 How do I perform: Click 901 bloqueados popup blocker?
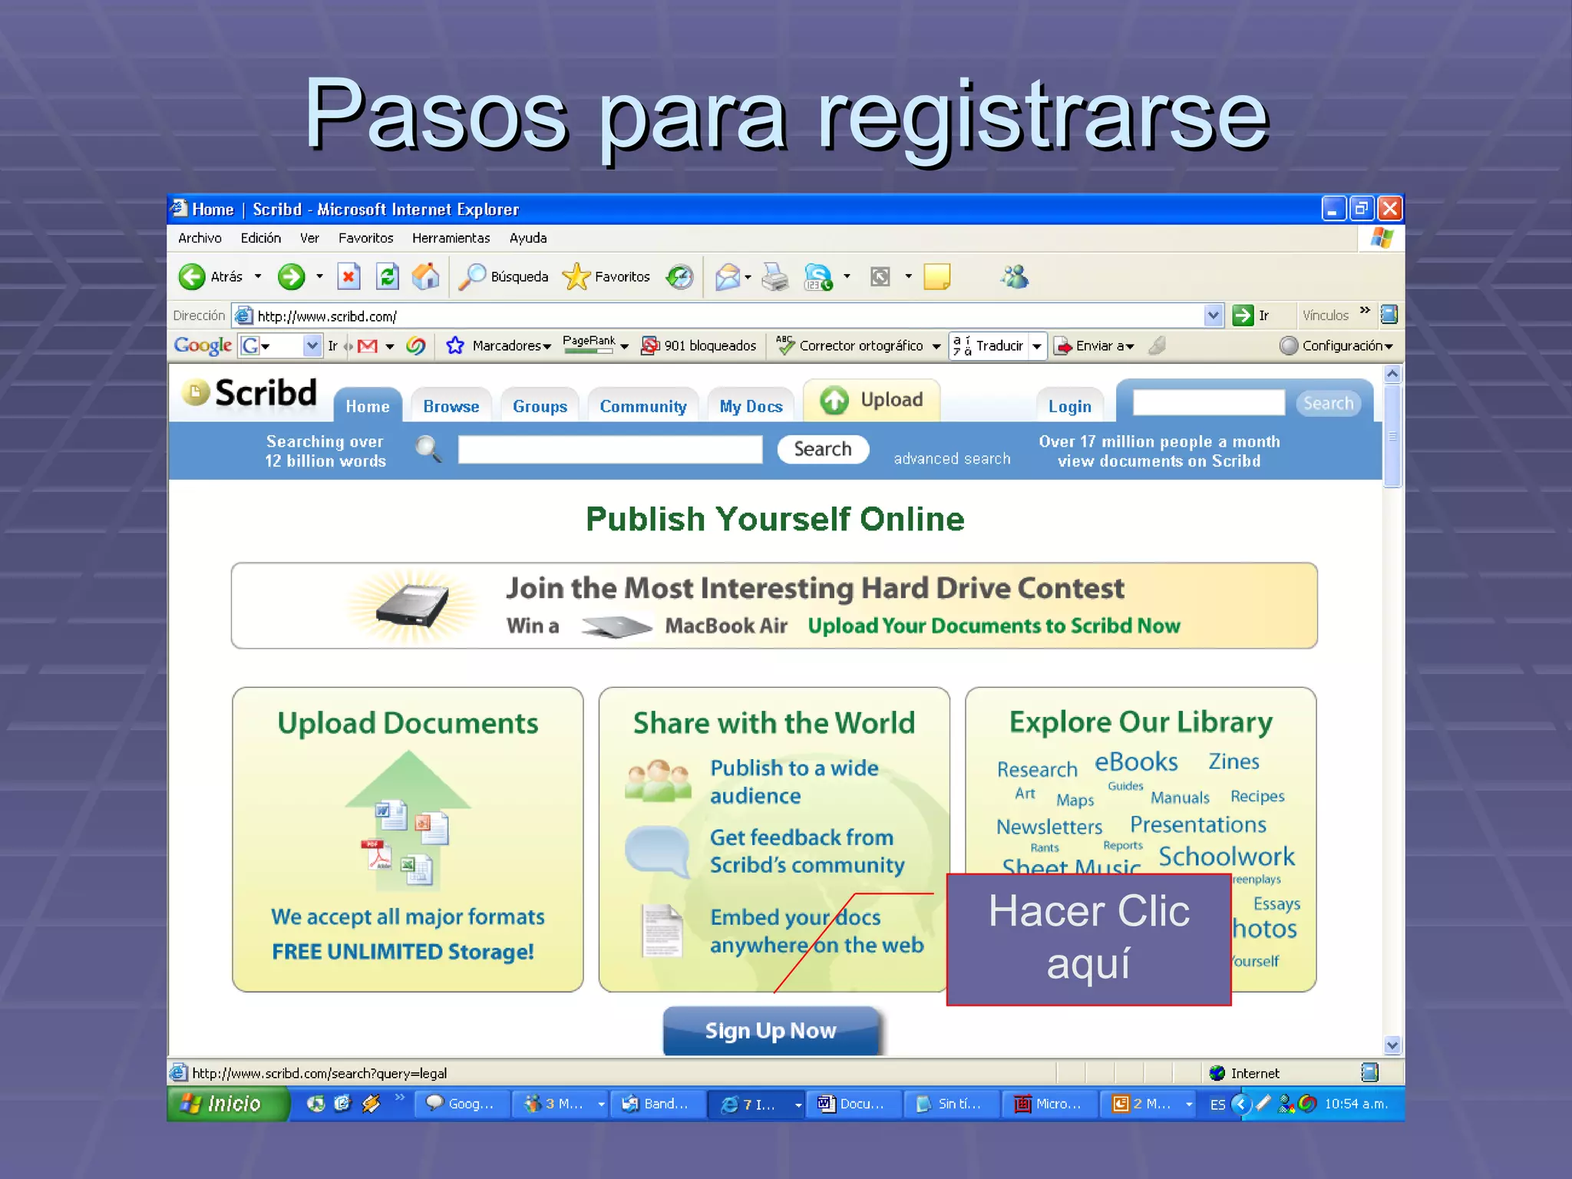point(699,345)
